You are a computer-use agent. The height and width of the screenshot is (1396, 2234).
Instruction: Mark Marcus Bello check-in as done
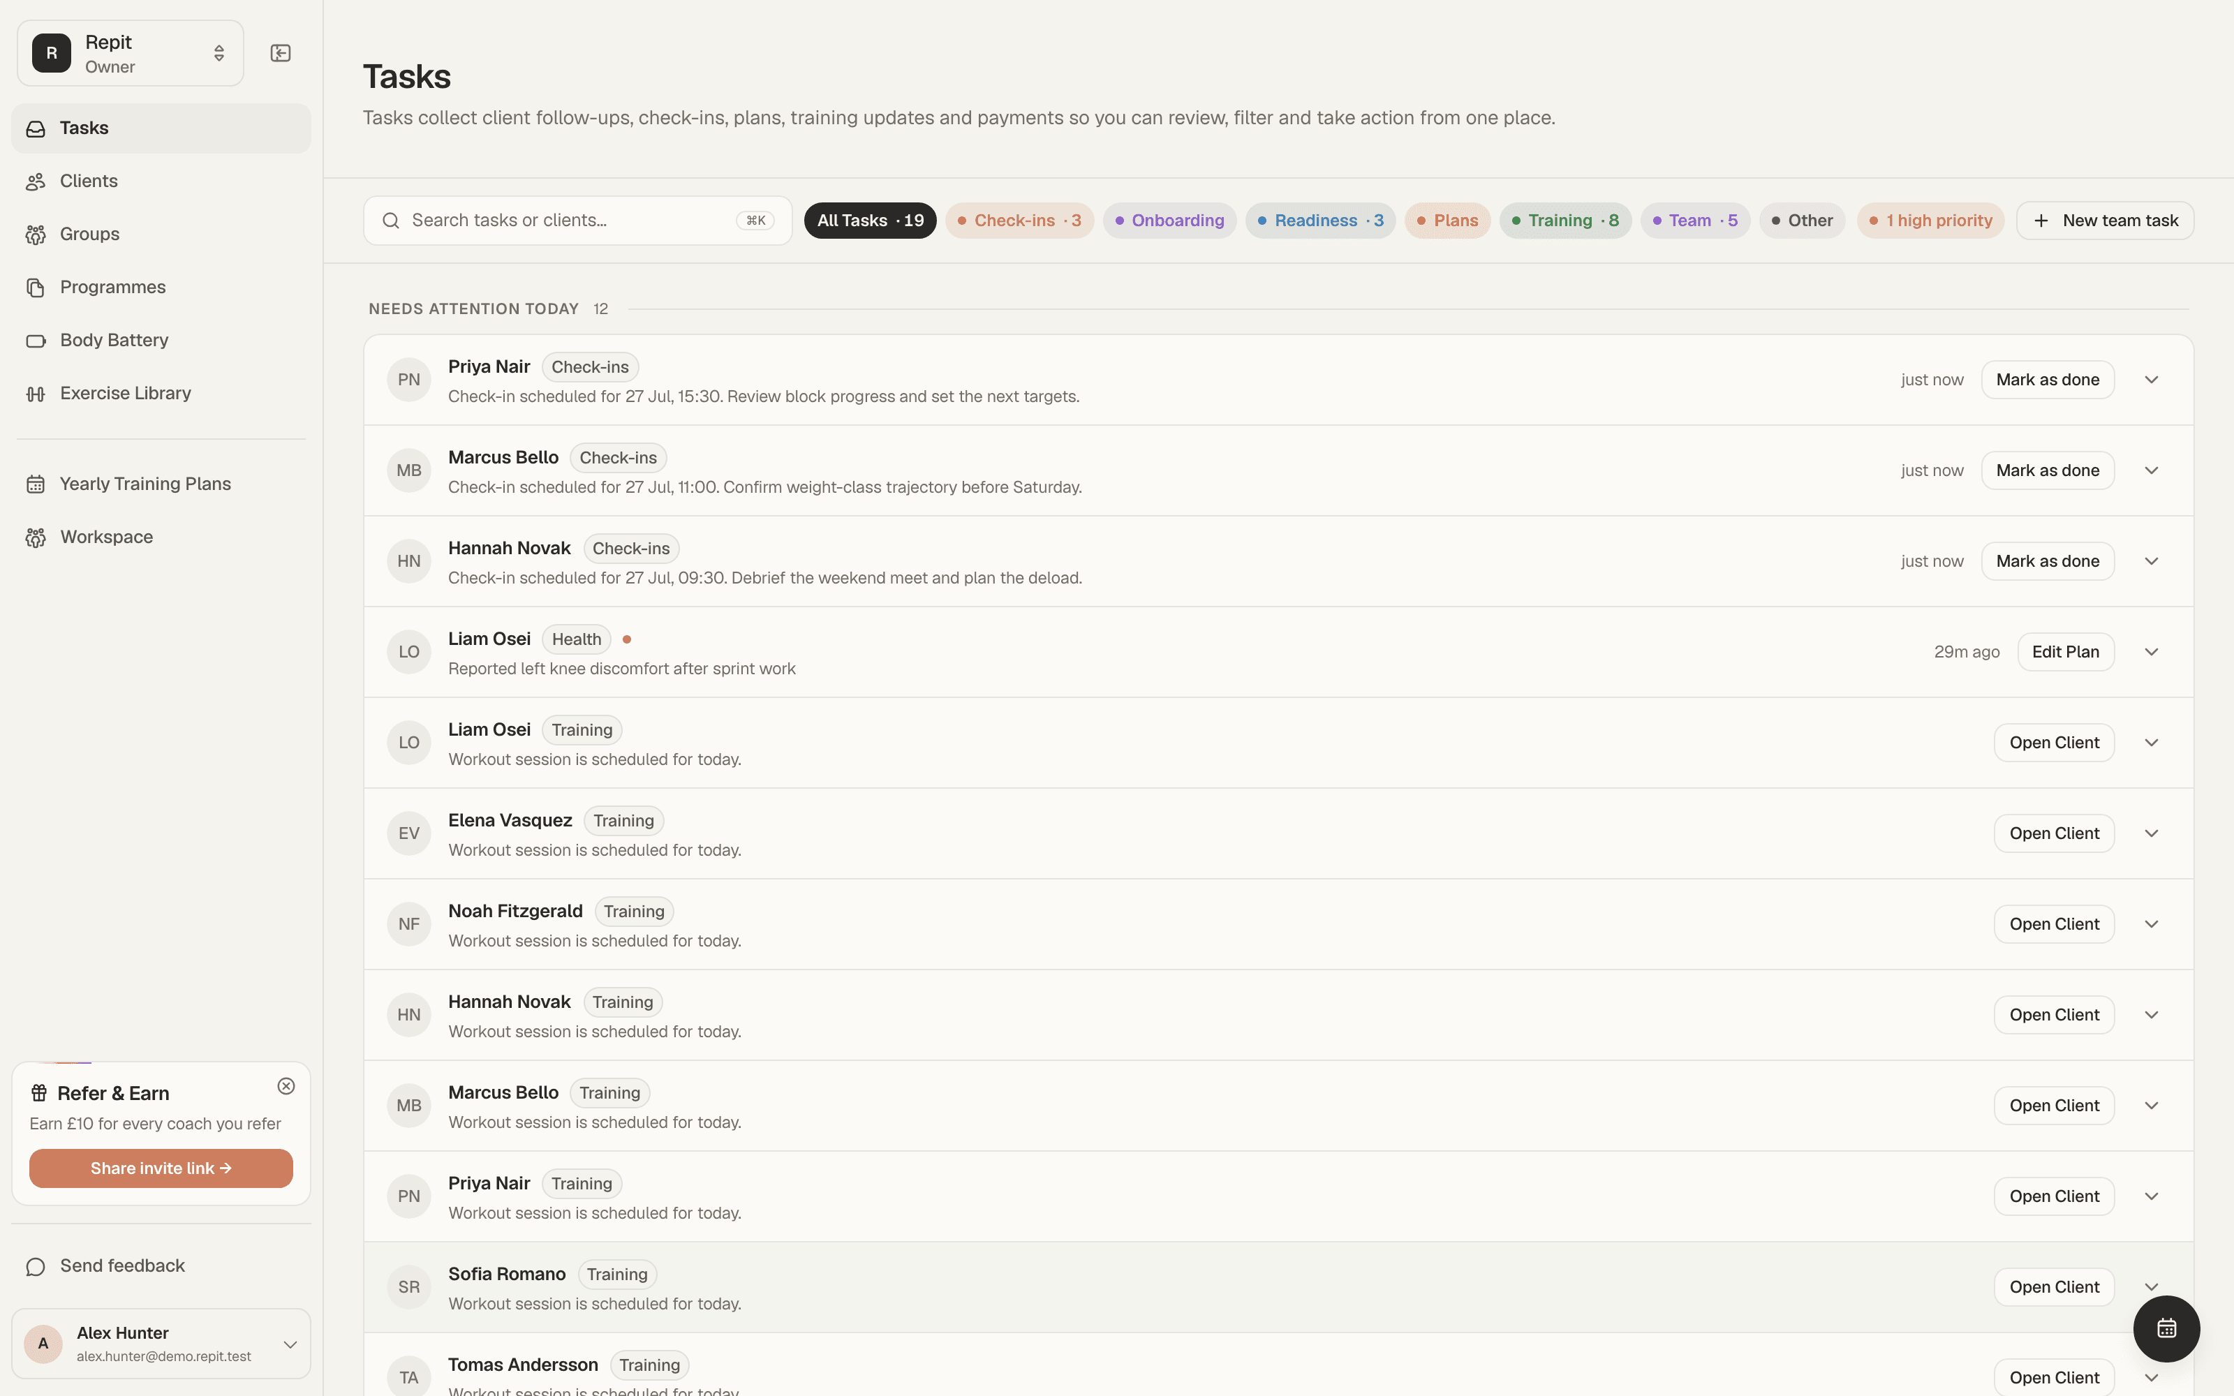click(2048, 471)
